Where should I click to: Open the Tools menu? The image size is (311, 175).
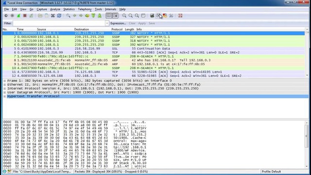pos(98,9)
